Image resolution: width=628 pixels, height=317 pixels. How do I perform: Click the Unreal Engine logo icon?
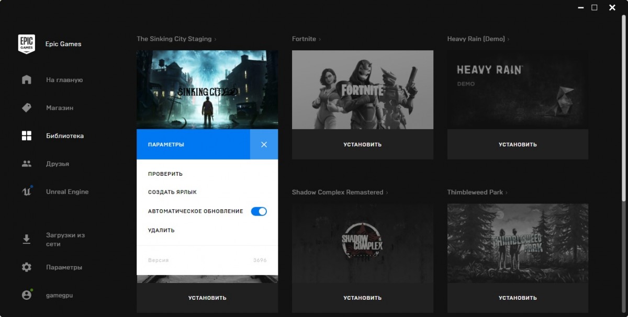(27, 191)
